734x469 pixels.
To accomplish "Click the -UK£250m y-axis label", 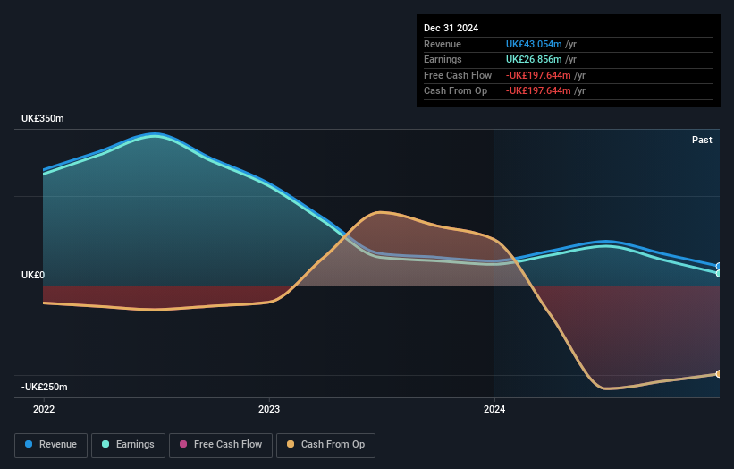I will pos(45,387).
